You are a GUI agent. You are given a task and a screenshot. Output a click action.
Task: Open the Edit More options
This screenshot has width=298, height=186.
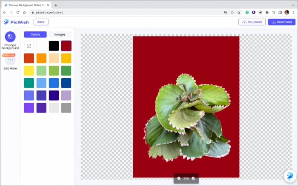click(10, 60)
